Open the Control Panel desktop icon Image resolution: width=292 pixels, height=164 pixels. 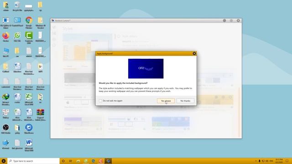17,22
